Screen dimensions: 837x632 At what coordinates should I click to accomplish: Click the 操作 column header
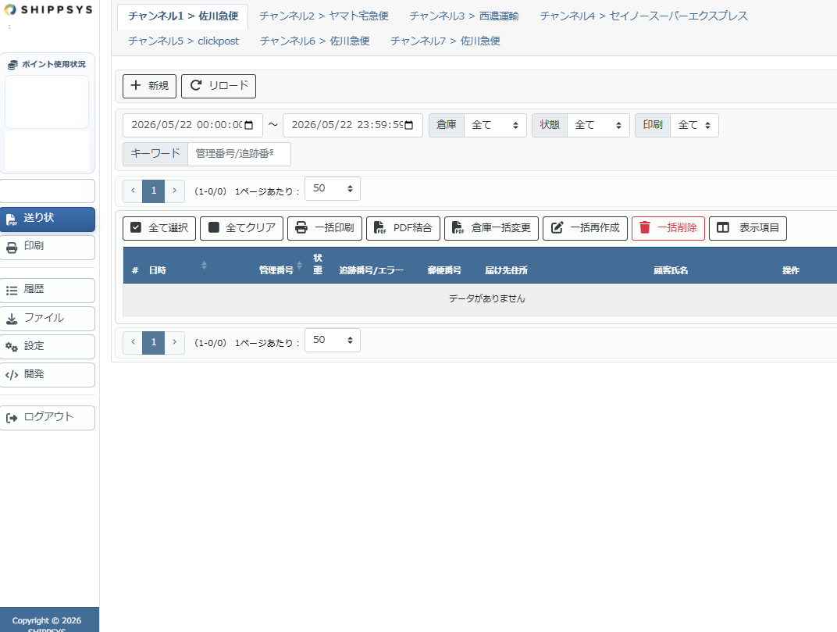(x=791, y=270)
